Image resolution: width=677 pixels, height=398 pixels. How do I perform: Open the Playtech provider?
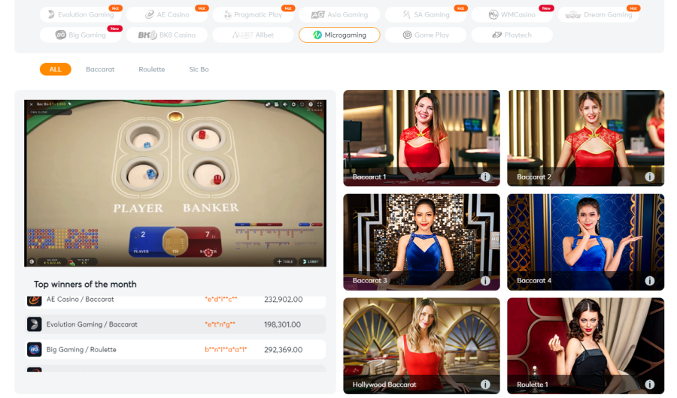(512, 35)
